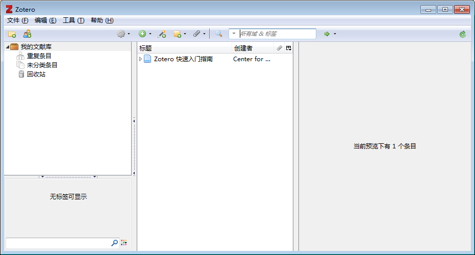Click the attachment paperclip column header
This screenshot has width=475, height=255.
[279, 48]
